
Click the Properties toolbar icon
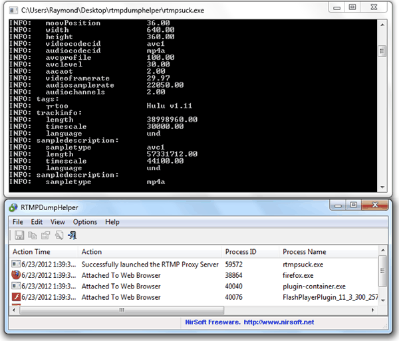[45, 235]
